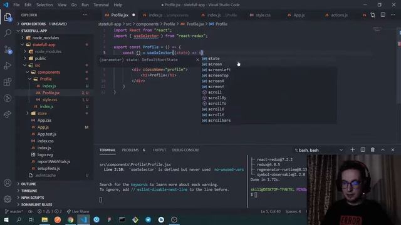
Task: Create a new terminal with plus icon
Action: coord(352,150)
